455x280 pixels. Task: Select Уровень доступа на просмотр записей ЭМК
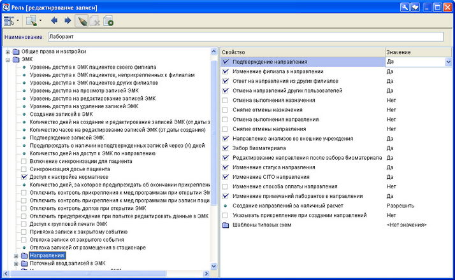[x=84, y=91]
